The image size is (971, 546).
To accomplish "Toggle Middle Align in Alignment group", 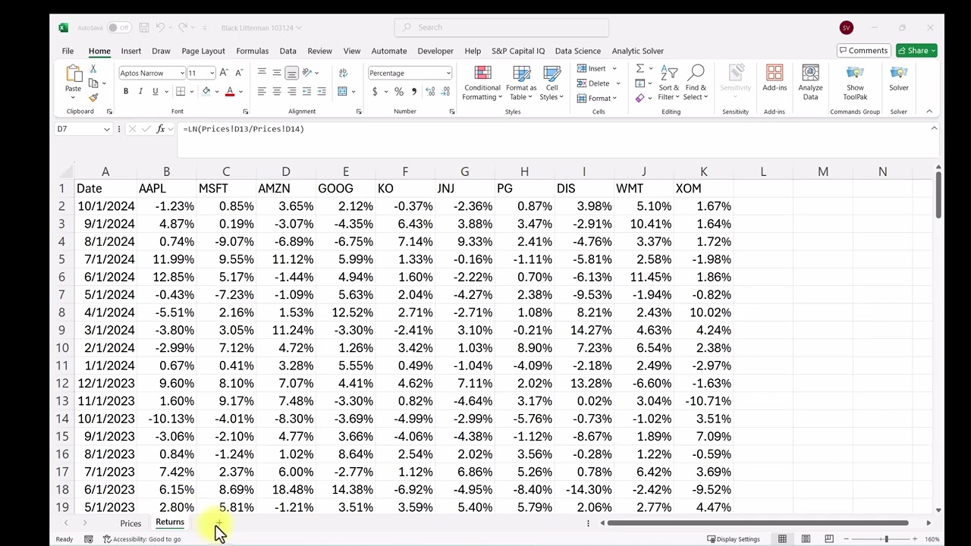I will pos(277,73).
